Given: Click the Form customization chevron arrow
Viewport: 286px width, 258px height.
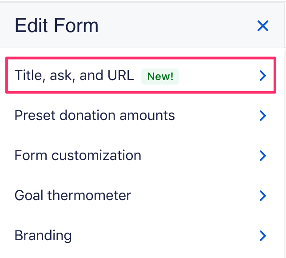Looking at the screenshot, I should click(x=263, y=156).
